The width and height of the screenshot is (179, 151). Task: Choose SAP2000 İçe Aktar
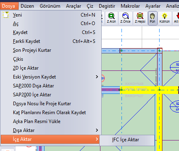pyautogui.click(x=51, y=95)
